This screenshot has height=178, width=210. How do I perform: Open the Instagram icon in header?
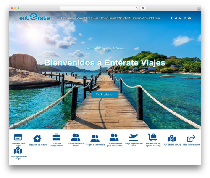(x=185, y=18)
